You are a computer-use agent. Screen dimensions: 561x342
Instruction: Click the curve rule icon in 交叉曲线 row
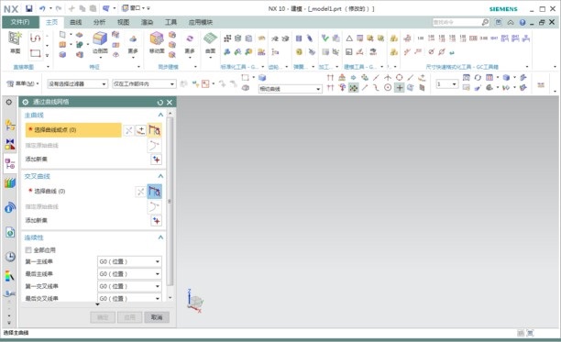[155, 192]
